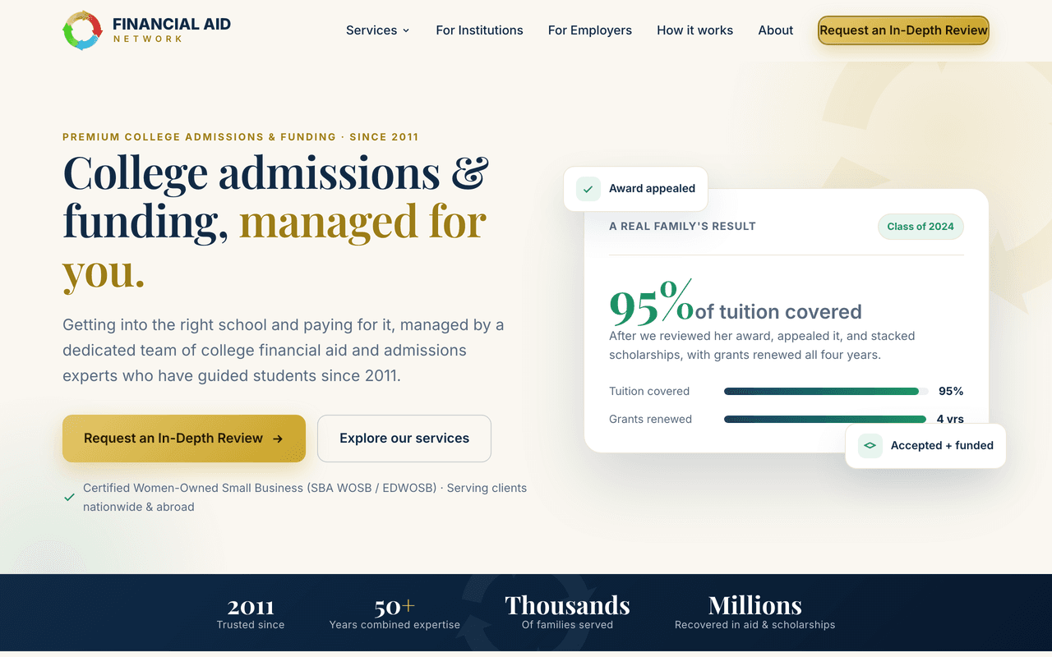Click the 'After we reviewed her award' description
This screenshot has width=1052, height=657.
tap(762, 346)
